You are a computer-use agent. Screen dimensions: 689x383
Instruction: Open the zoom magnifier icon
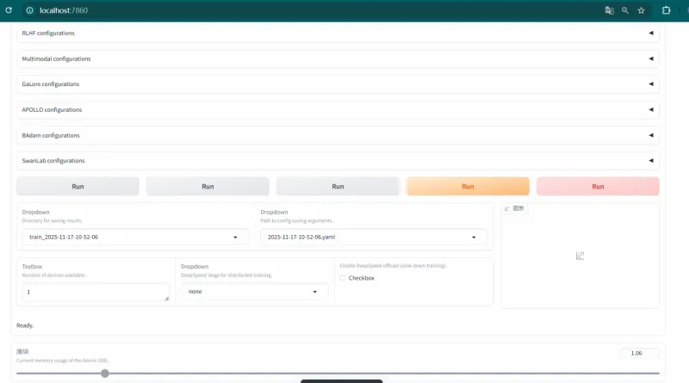tap(625, 10)
